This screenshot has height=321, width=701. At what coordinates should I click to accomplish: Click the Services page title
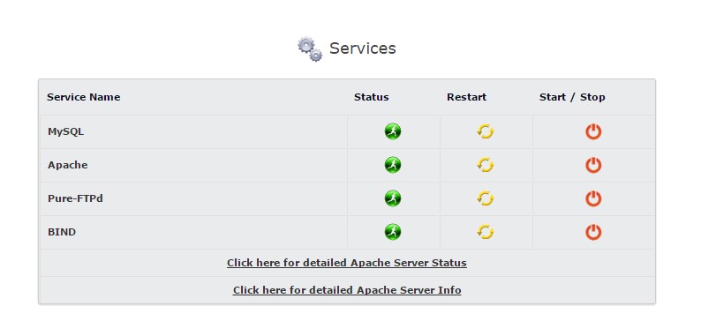363,49
